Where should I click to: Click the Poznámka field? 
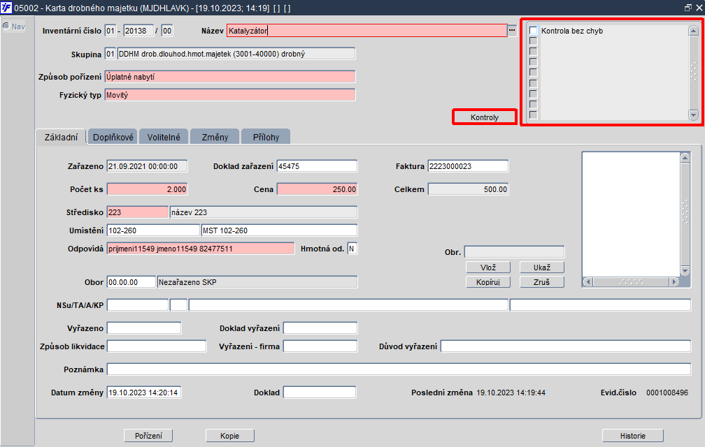[399, 369]
